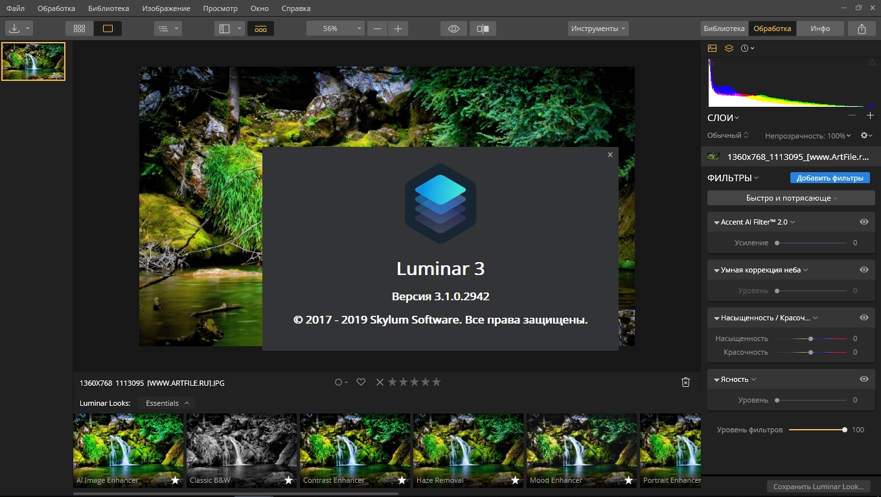
Task: Favorite the Contrast Enhancer look star
Action: (x=402, y=480)
